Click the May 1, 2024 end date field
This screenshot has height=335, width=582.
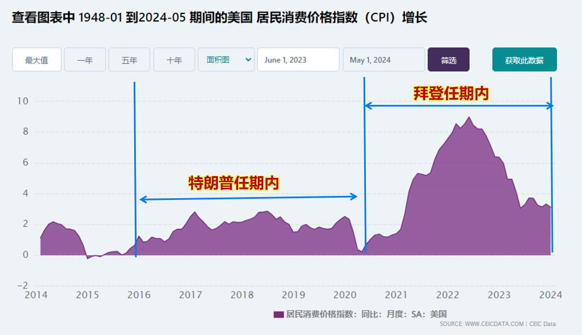(x=383, y=60)
